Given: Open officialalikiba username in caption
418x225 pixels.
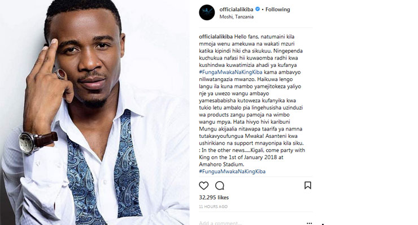Looking at the screenshot, I should tap(216, 37).
